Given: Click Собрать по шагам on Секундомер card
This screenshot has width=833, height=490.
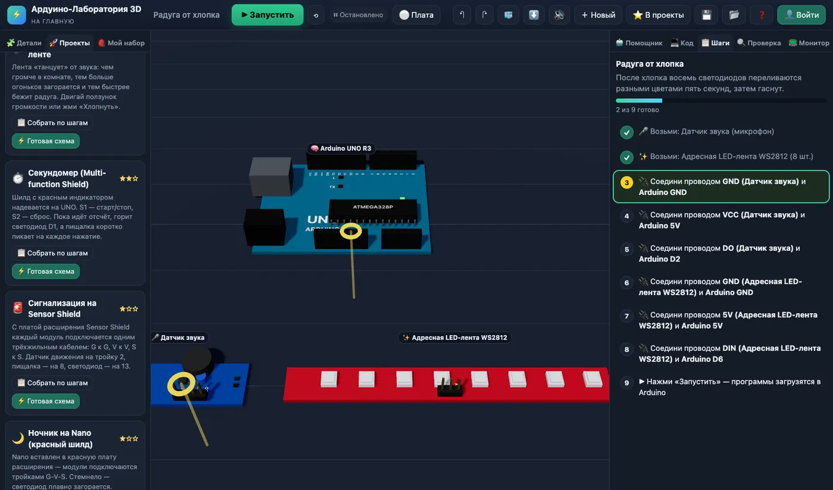Looking at the screenshot, I should point(52,253).
